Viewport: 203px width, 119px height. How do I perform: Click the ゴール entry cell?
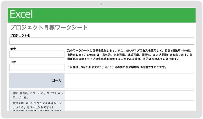[129, 81]
